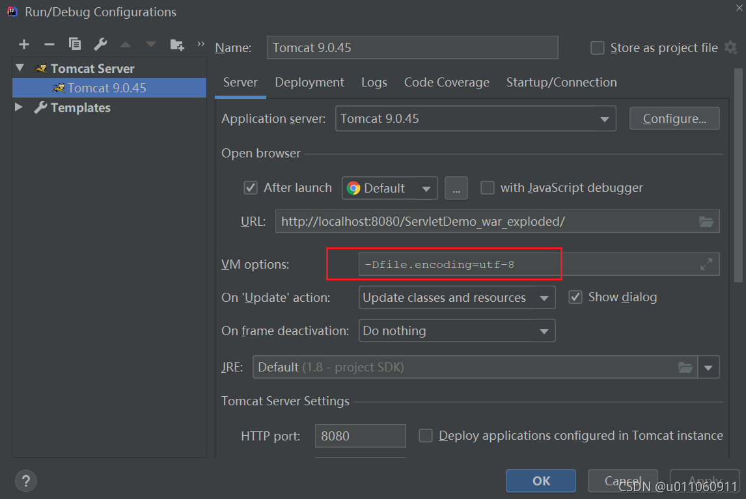The image size is (746, 499).
Task: Open On 'Update' action dropdown
Action: [457, 298]
